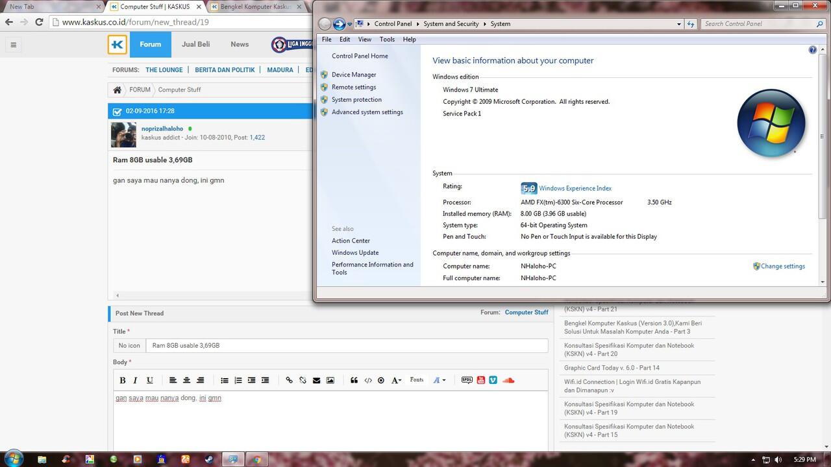Open Device Manager link
The width and height of the screenshot is (831, 467).
[x=354, y=75]
